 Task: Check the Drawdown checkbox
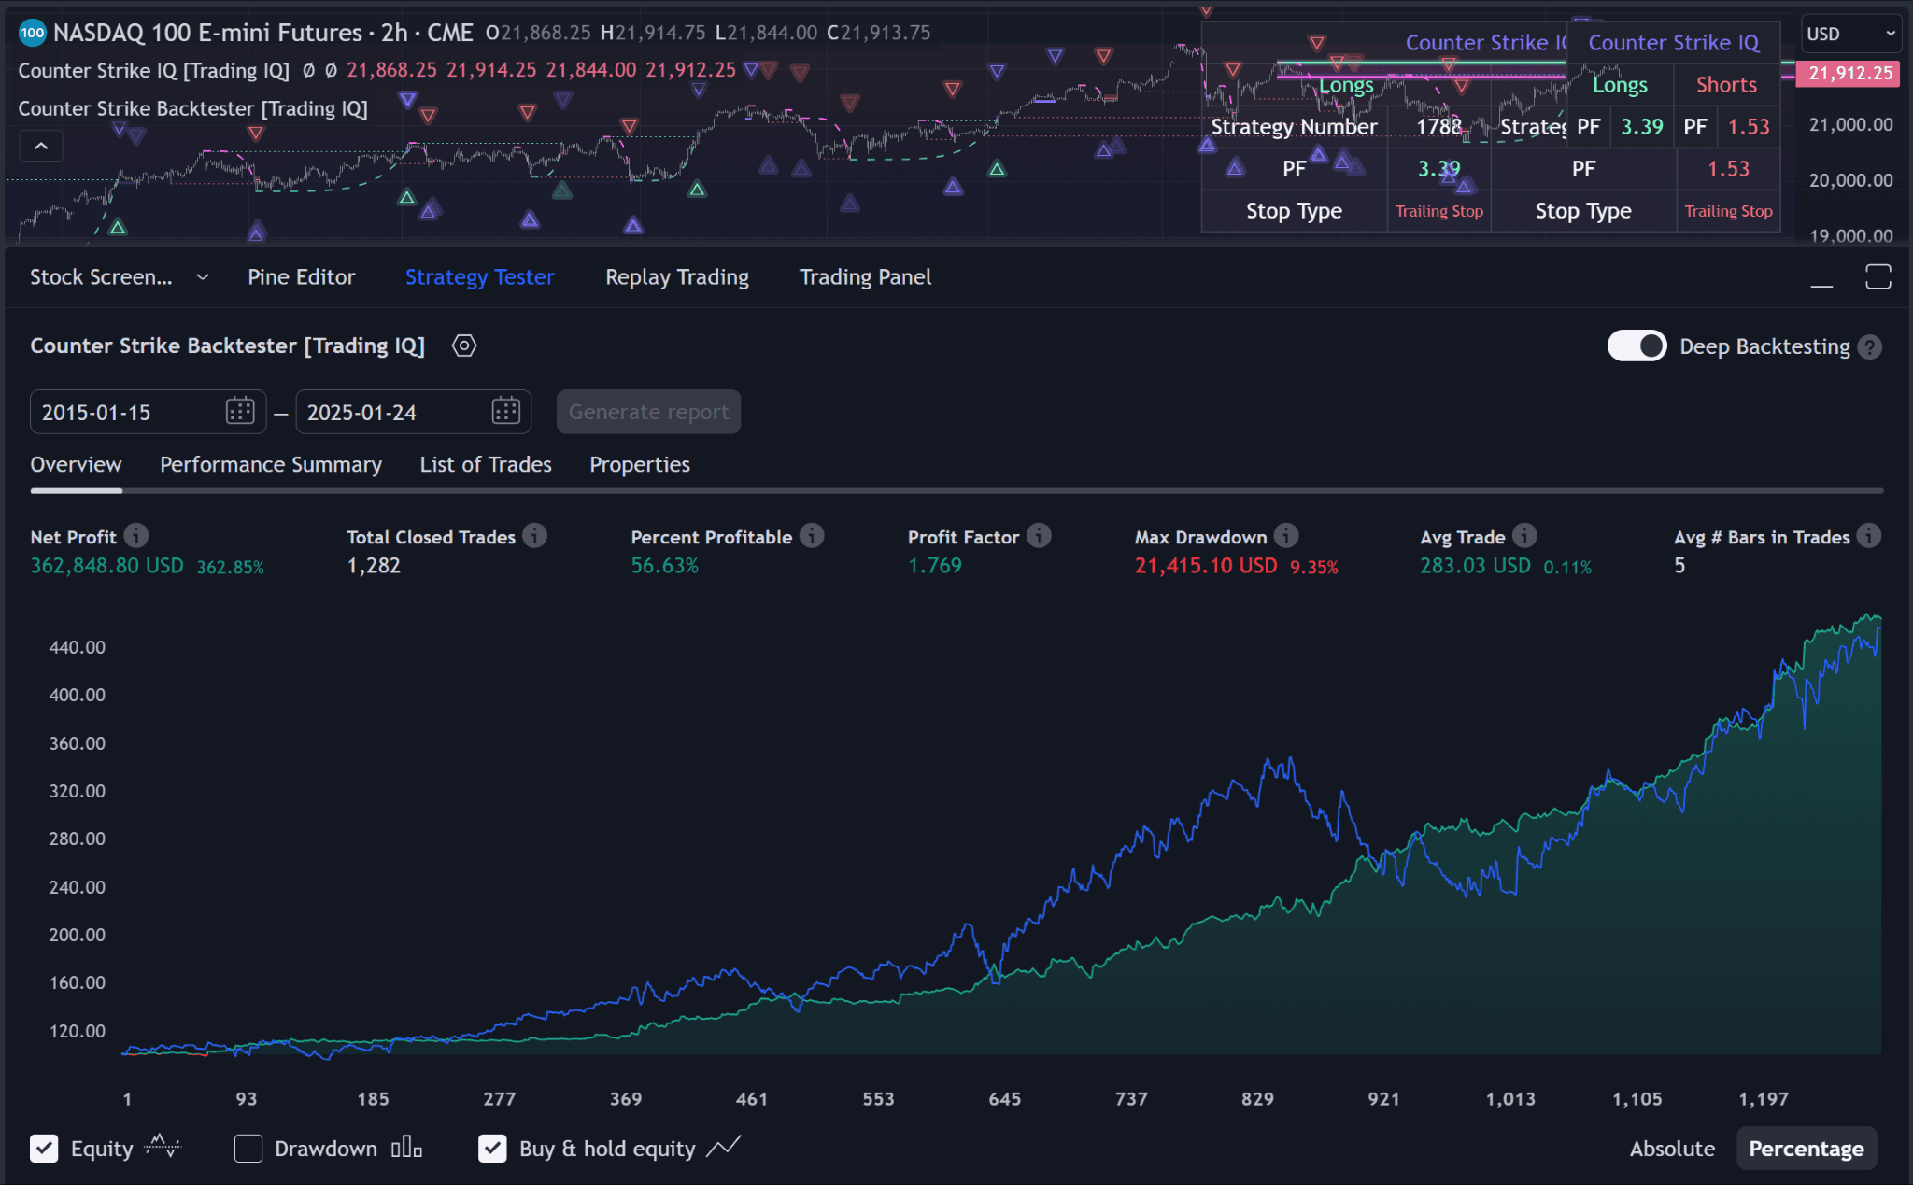coord(248,1148)
